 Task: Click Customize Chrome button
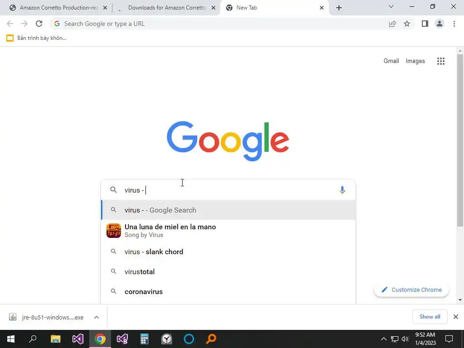pyautogui.click(x=411, y=290)
